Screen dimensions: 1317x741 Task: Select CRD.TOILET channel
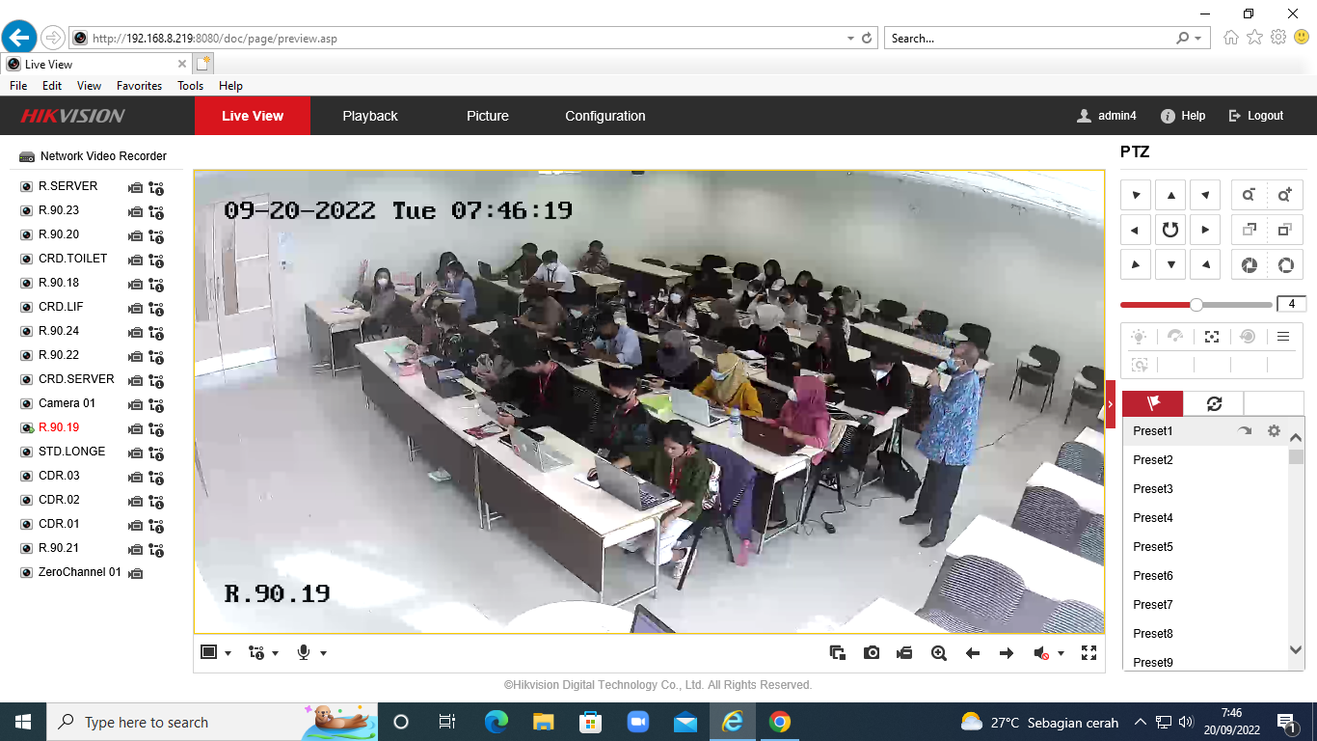72,259
